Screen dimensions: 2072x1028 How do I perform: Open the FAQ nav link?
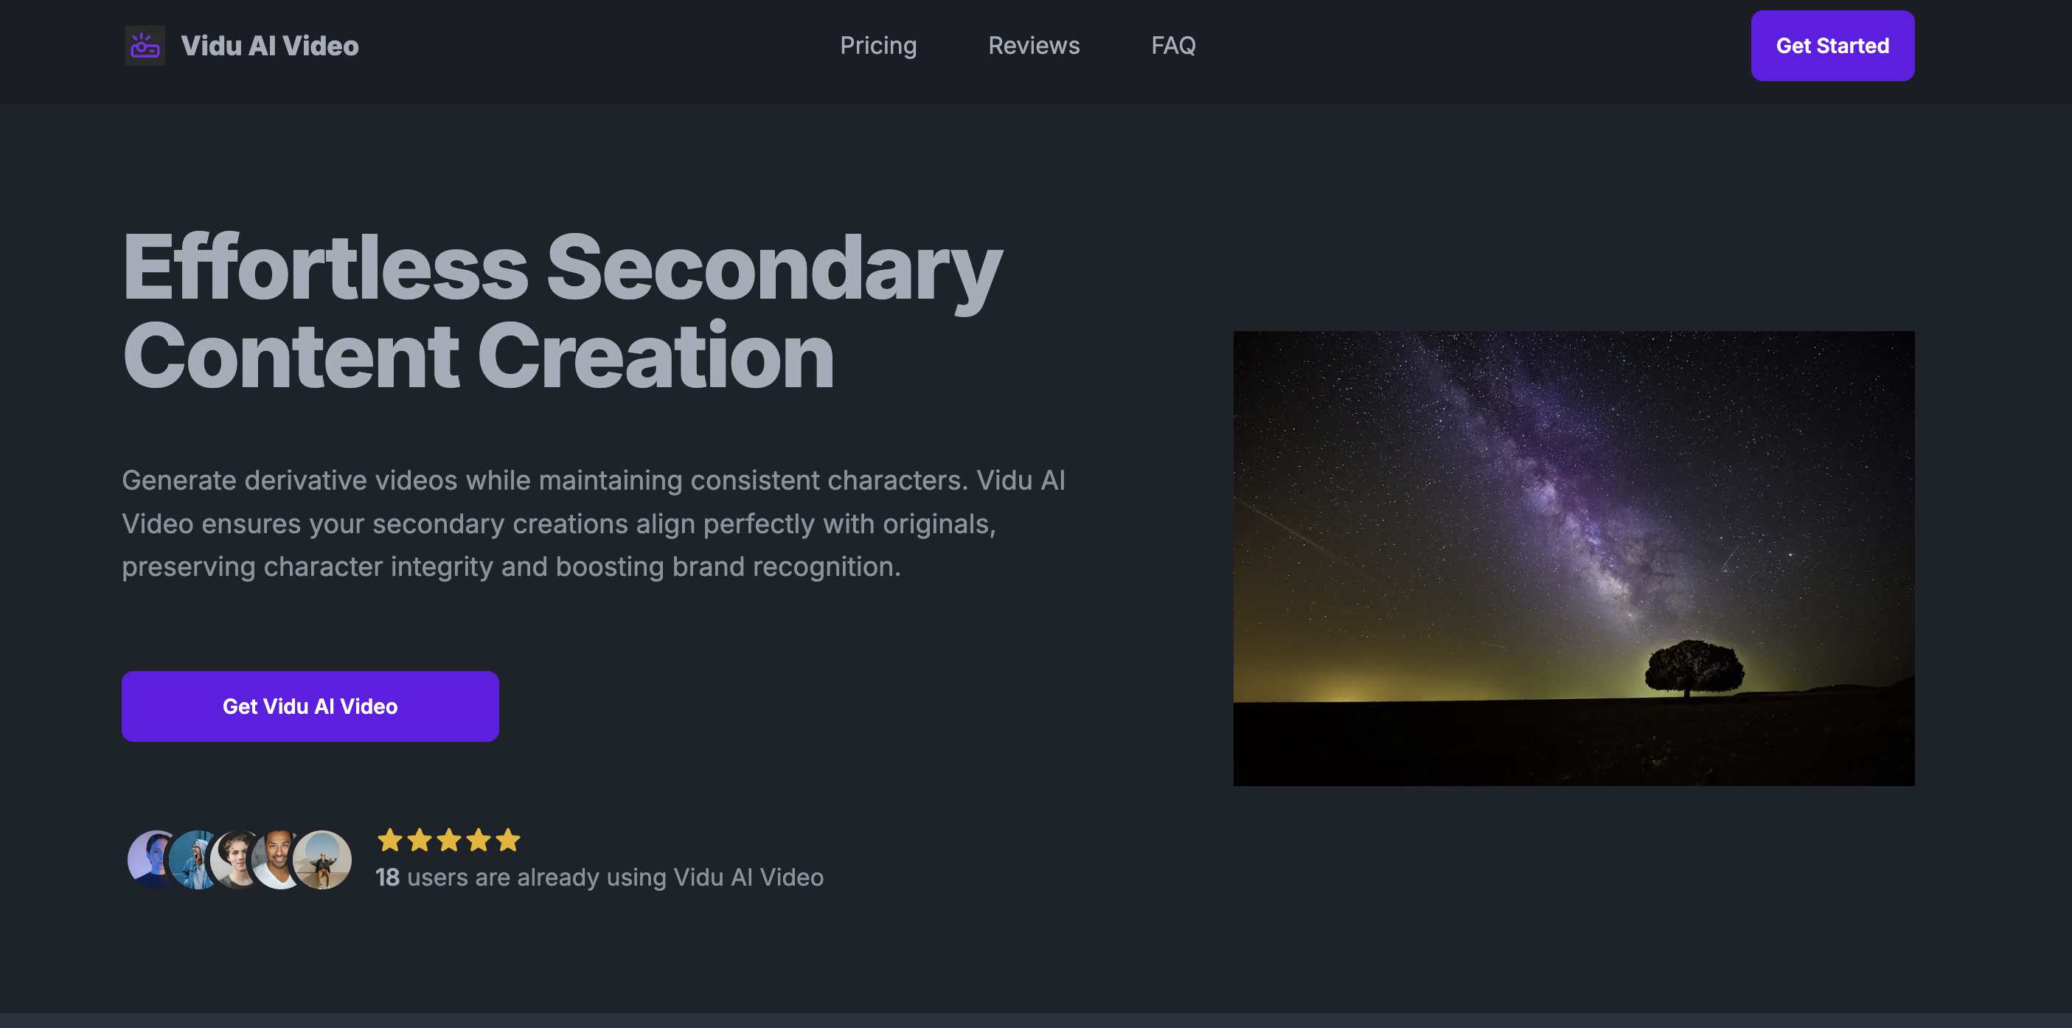(x=1172, y=46)
